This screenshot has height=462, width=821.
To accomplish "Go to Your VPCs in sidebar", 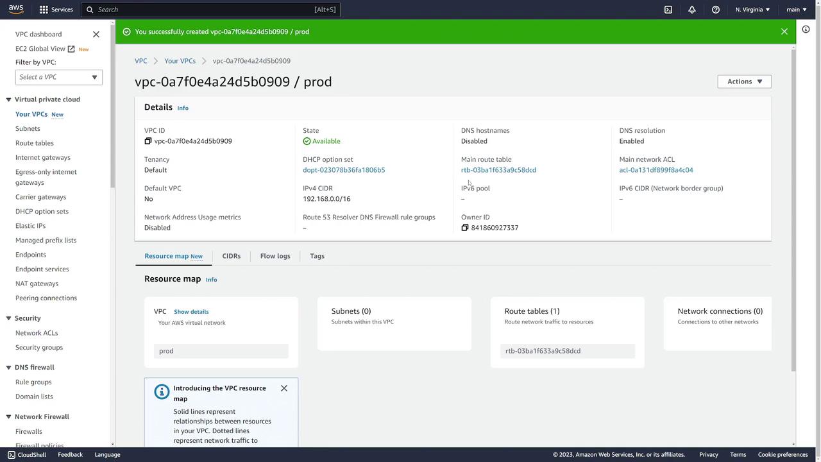I will (x=31, y=114).
